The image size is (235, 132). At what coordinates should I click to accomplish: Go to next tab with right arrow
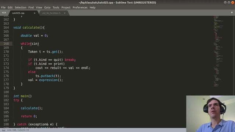[x=5, y=13]
